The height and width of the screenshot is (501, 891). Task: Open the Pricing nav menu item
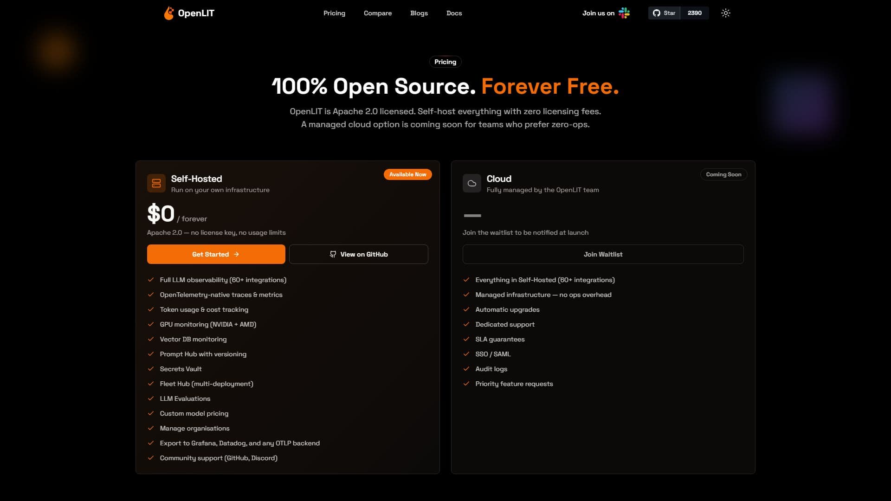click(334, 13)
